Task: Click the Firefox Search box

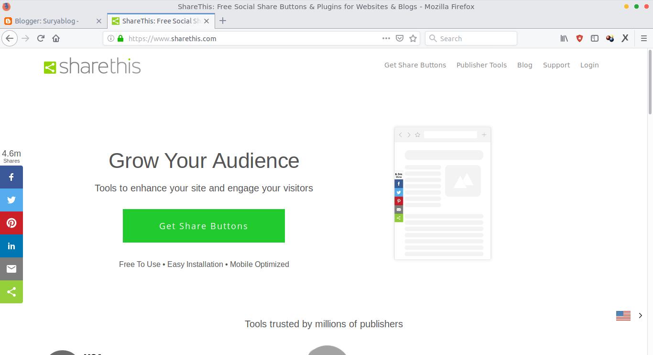Action: [x=471, y=38]
